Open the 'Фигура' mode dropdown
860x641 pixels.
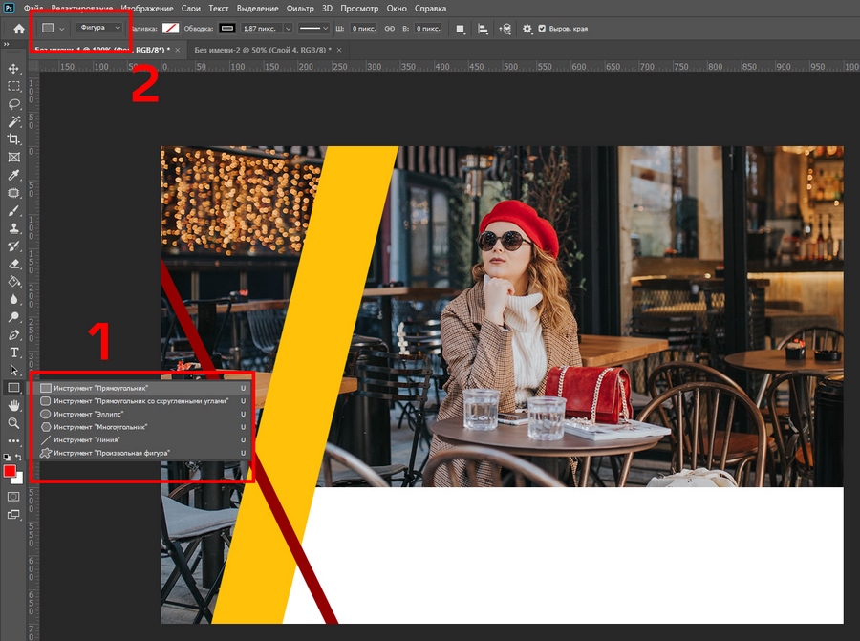99,28
